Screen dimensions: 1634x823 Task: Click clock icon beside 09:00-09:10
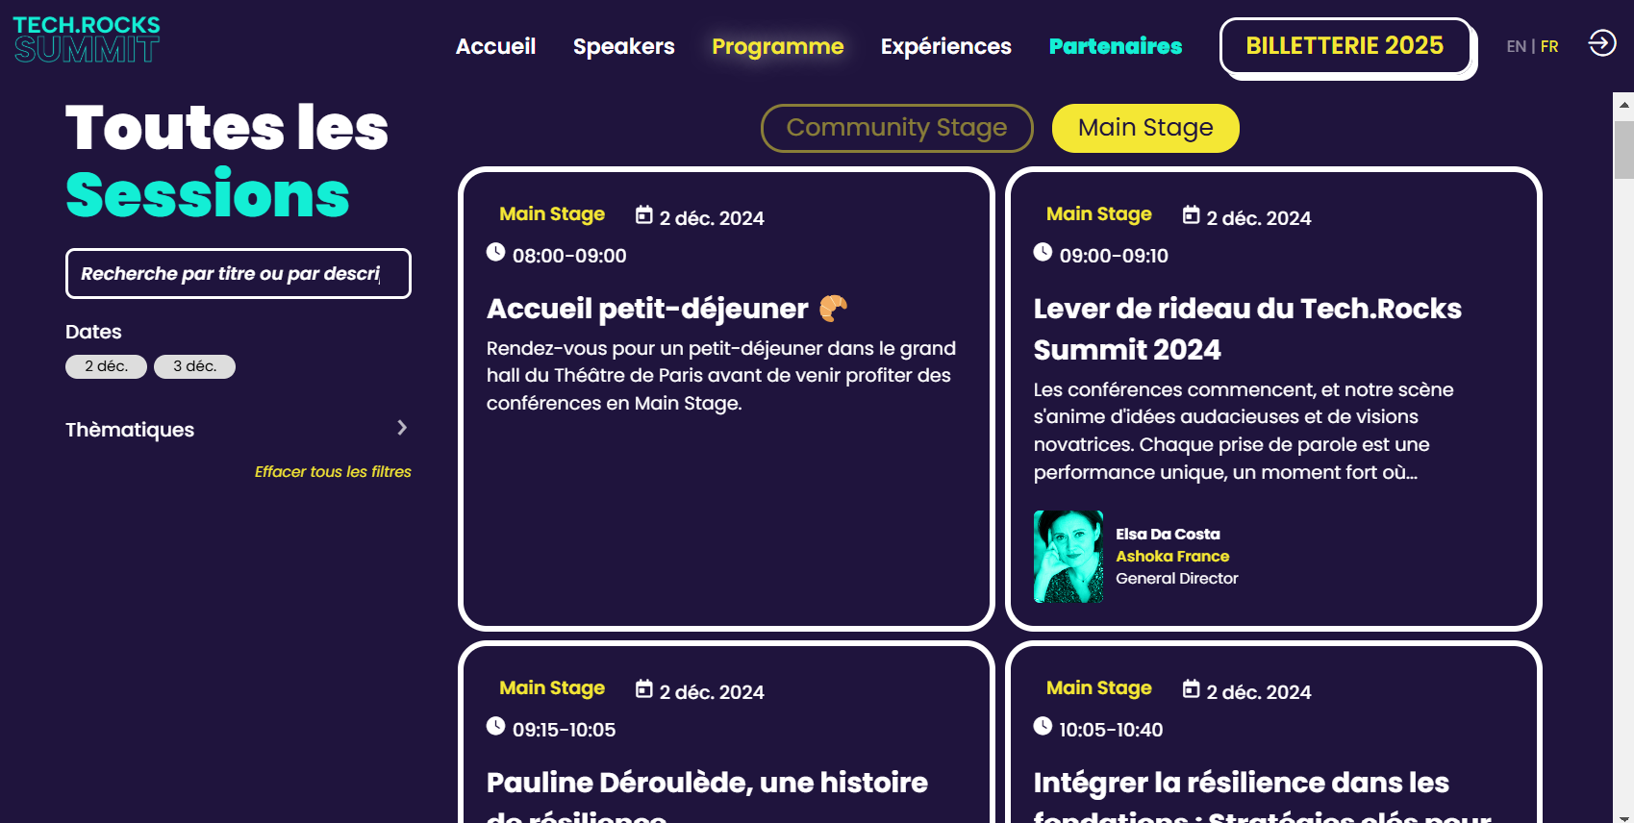point(1043,252)
